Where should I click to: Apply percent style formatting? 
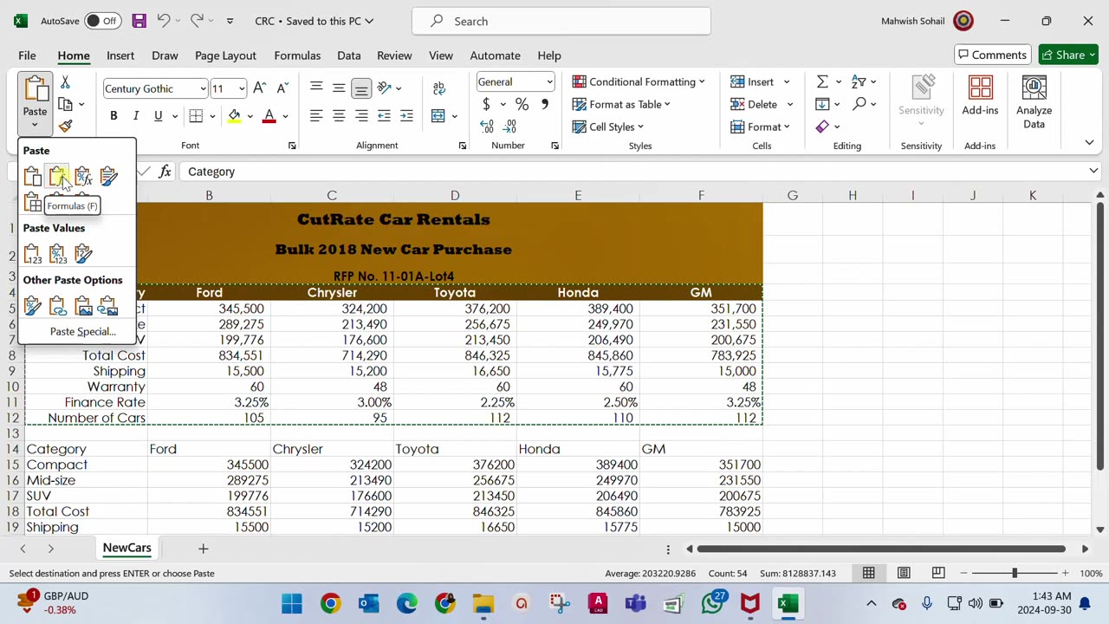pyautogui.click(x=522, y=104)
